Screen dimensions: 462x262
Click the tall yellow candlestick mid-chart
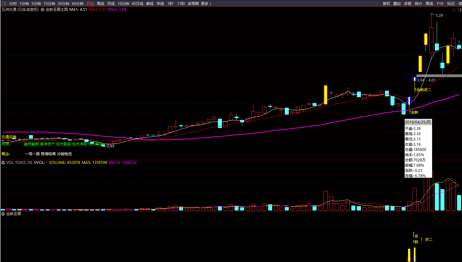click(325, 95)
